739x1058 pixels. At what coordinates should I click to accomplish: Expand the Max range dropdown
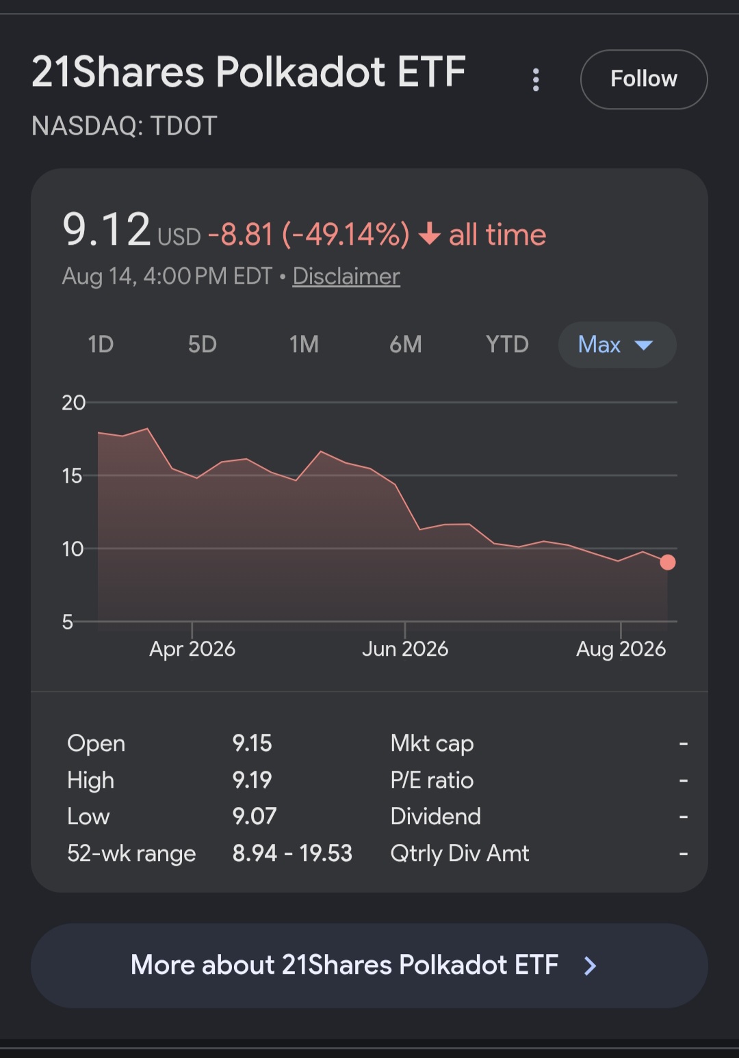pyautogui.click(x=617, y=345)
